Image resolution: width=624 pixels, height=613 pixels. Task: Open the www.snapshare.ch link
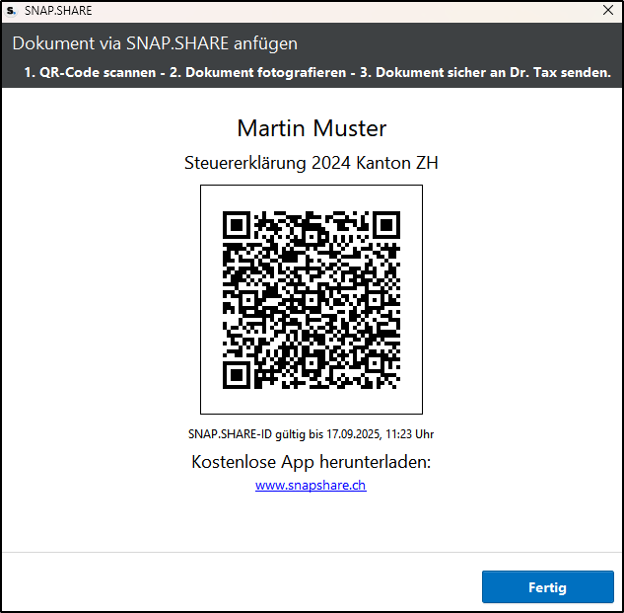click(x=311, y=486)
